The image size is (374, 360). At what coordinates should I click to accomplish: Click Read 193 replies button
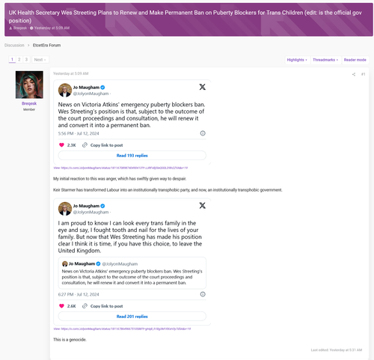(132, 156)
